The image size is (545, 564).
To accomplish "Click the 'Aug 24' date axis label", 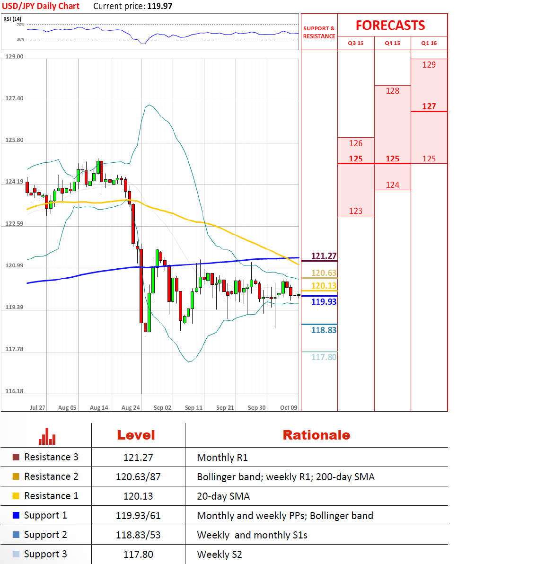I will (x=131, y=408).
